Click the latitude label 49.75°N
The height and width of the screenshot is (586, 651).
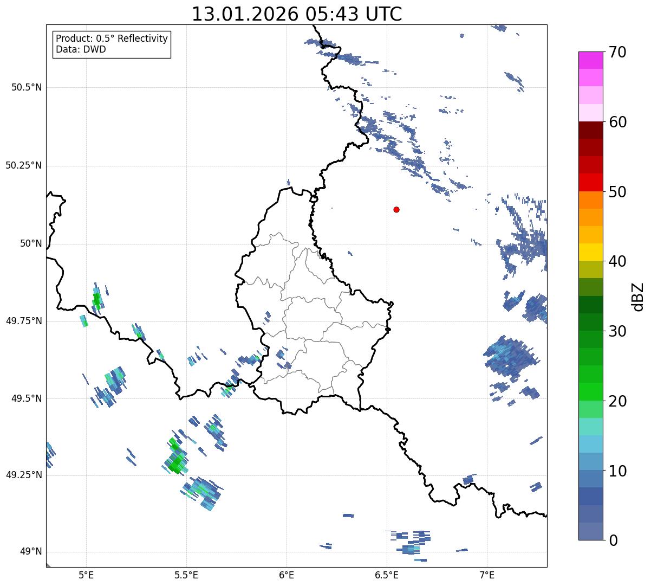[x=24, y=321]
